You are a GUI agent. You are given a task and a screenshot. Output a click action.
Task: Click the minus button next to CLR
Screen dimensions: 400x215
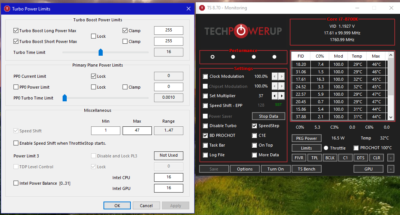pyautogui.click(x=391, y=158)
